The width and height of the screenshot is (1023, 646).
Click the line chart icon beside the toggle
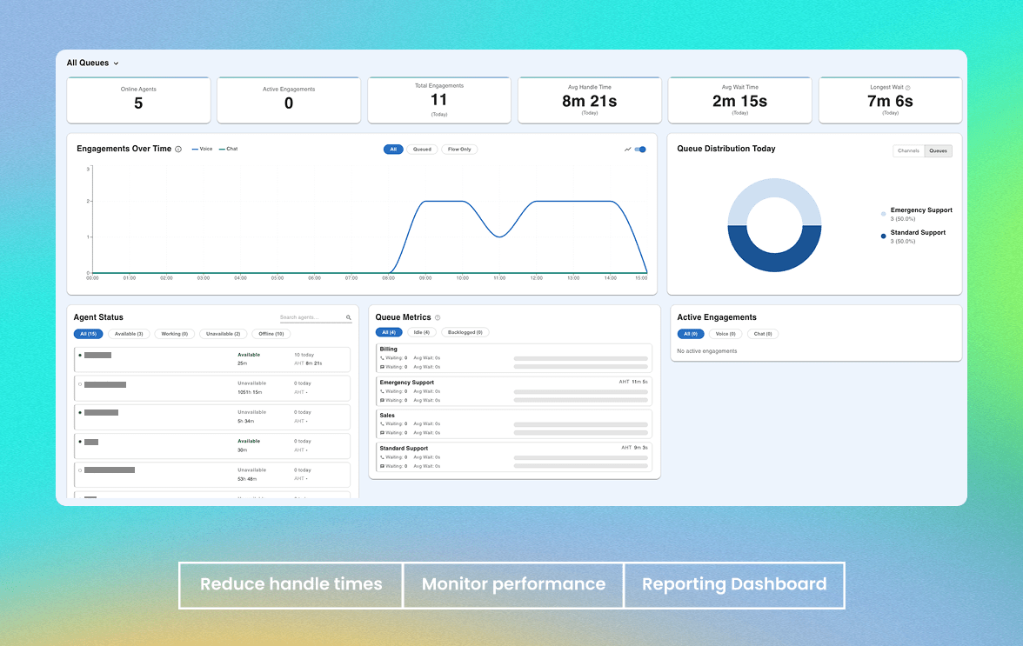click(x=628, y=150)
